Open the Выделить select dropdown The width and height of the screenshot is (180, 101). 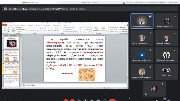(x=124, y=31)
